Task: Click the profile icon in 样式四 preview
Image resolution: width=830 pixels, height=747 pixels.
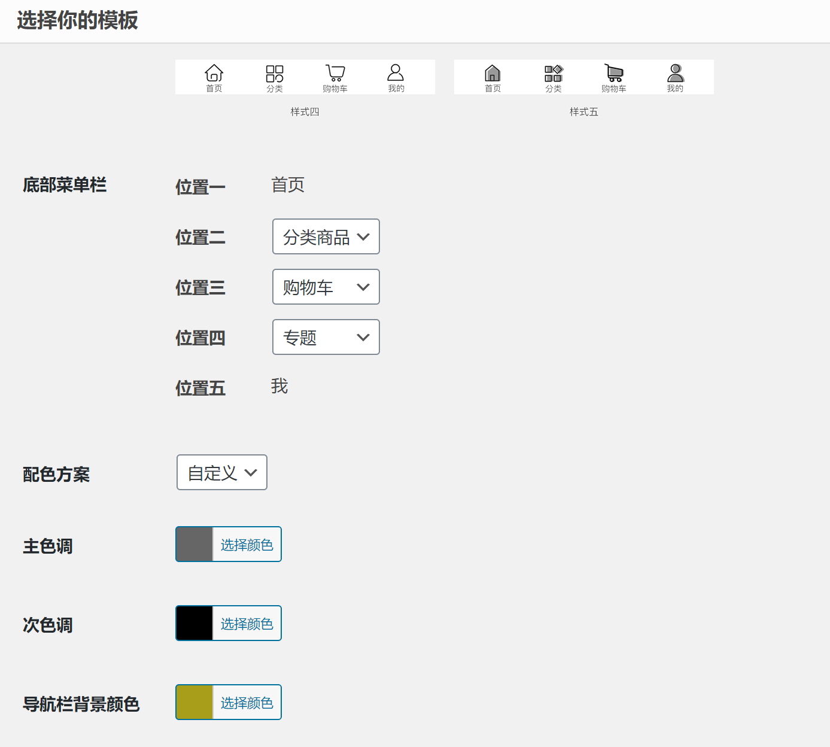Action: pyautogui.click(x=396, y=73)
